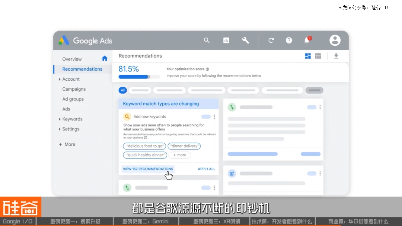Click the optimization score help icon
Screen dimensions: 402x226
207,69
